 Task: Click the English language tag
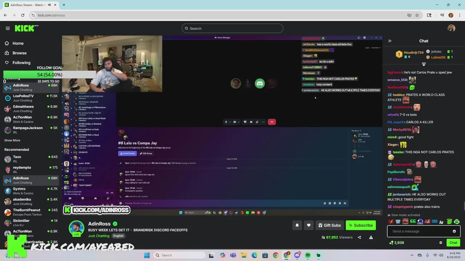click(x=118, y=236)
